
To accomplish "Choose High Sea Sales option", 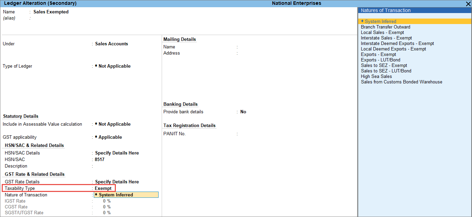I will coord(376,76).
